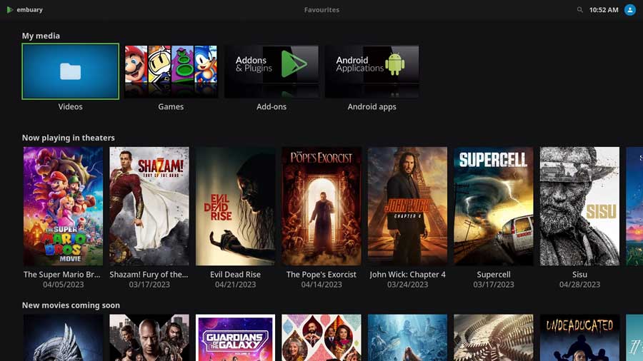This screenshot has width=643, height=361.
Task: Click the 'Supercell' title text
Action: point(494,274)
